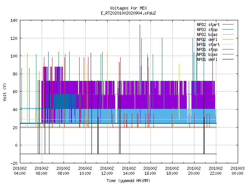Click the x-axis tick 201002 22:00
Image resolution: width=245 pixels, height=184 pixels.
pos(216,171)
